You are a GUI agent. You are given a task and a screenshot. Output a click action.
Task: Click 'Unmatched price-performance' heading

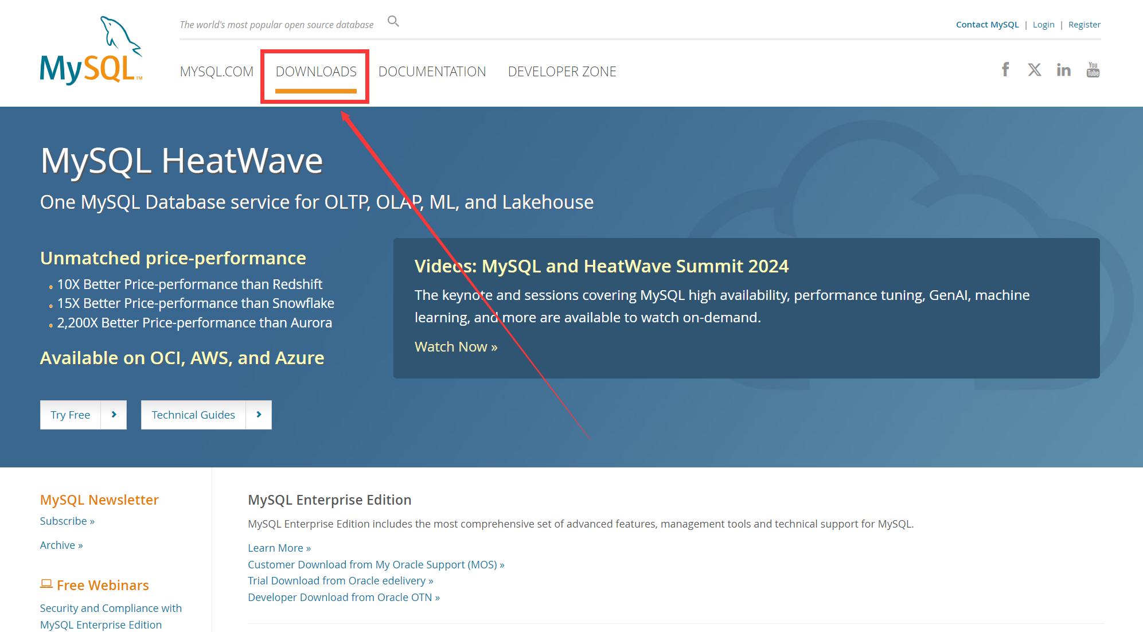(x=173, y=258)
